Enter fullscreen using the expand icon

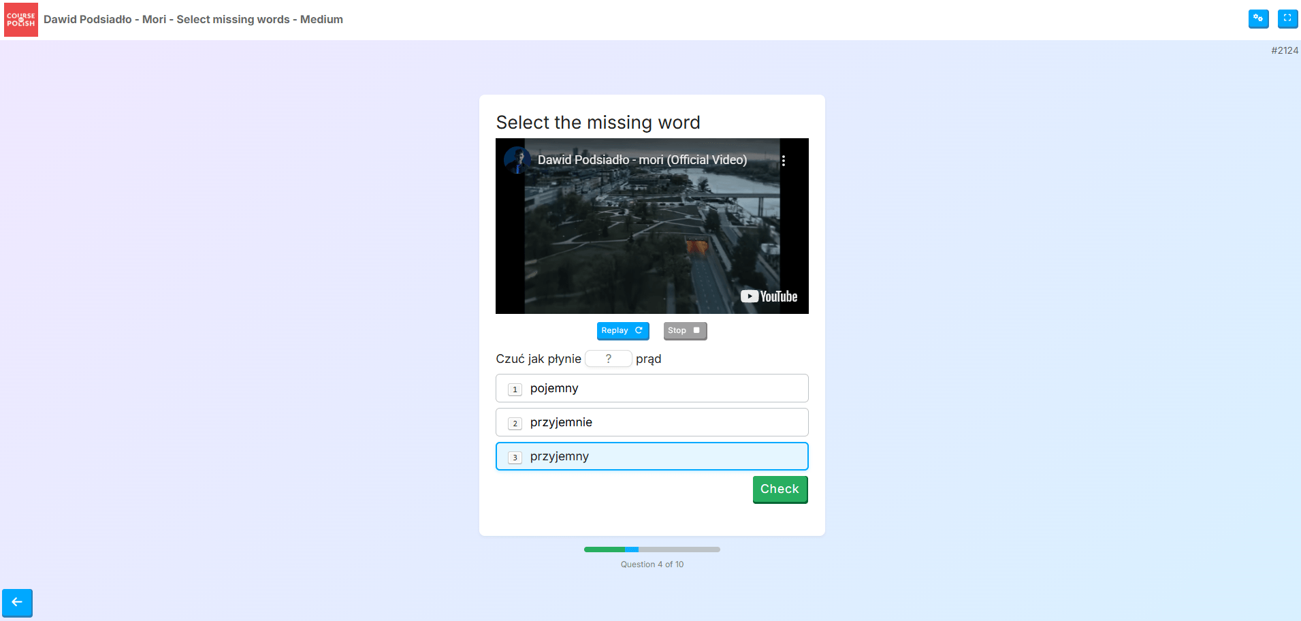pos(1288,19)
